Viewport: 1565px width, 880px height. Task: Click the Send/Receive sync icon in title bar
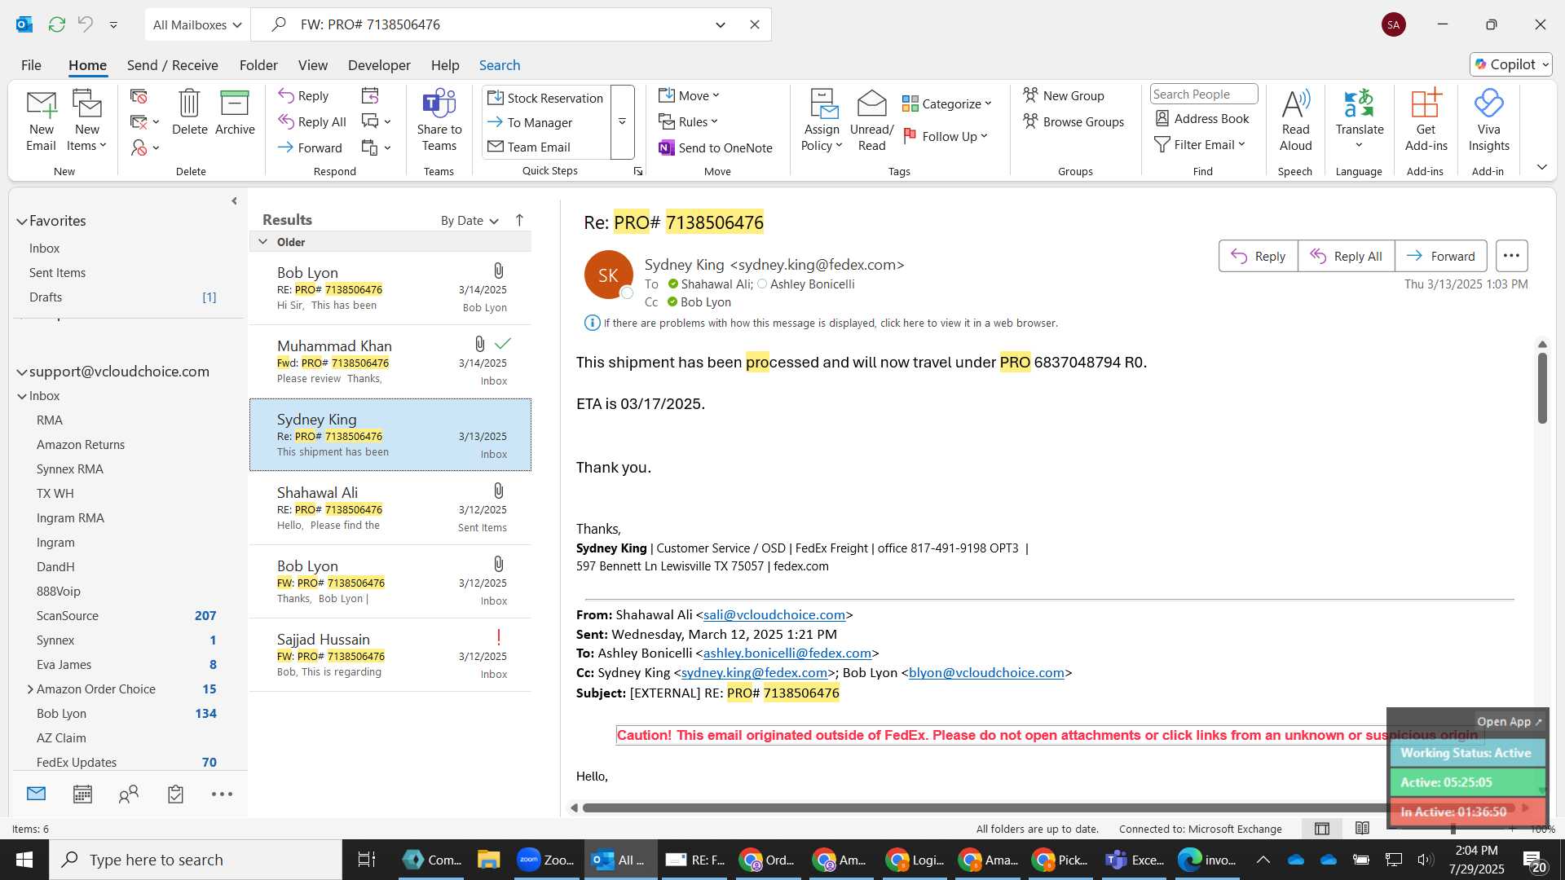(x=56, y=24)
